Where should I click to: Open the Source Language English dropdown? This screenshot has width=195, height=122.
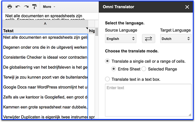click(121, 39)
